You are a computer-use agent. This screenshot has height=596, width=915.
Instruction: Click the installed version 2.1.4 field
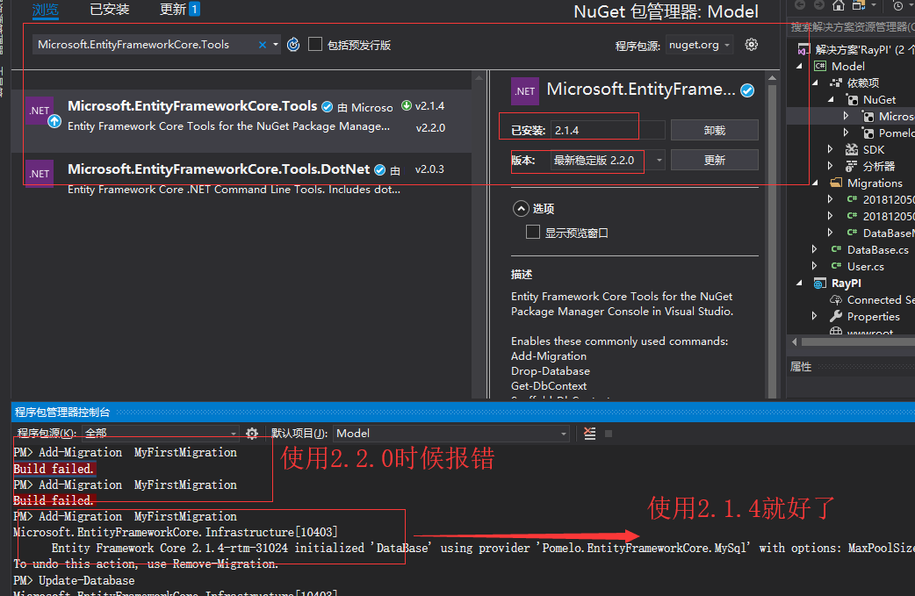[607, 130]
